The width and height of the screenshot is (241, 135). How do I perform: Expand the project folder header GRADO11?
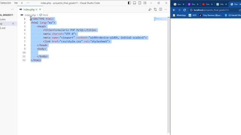click(x=7, y=15)
